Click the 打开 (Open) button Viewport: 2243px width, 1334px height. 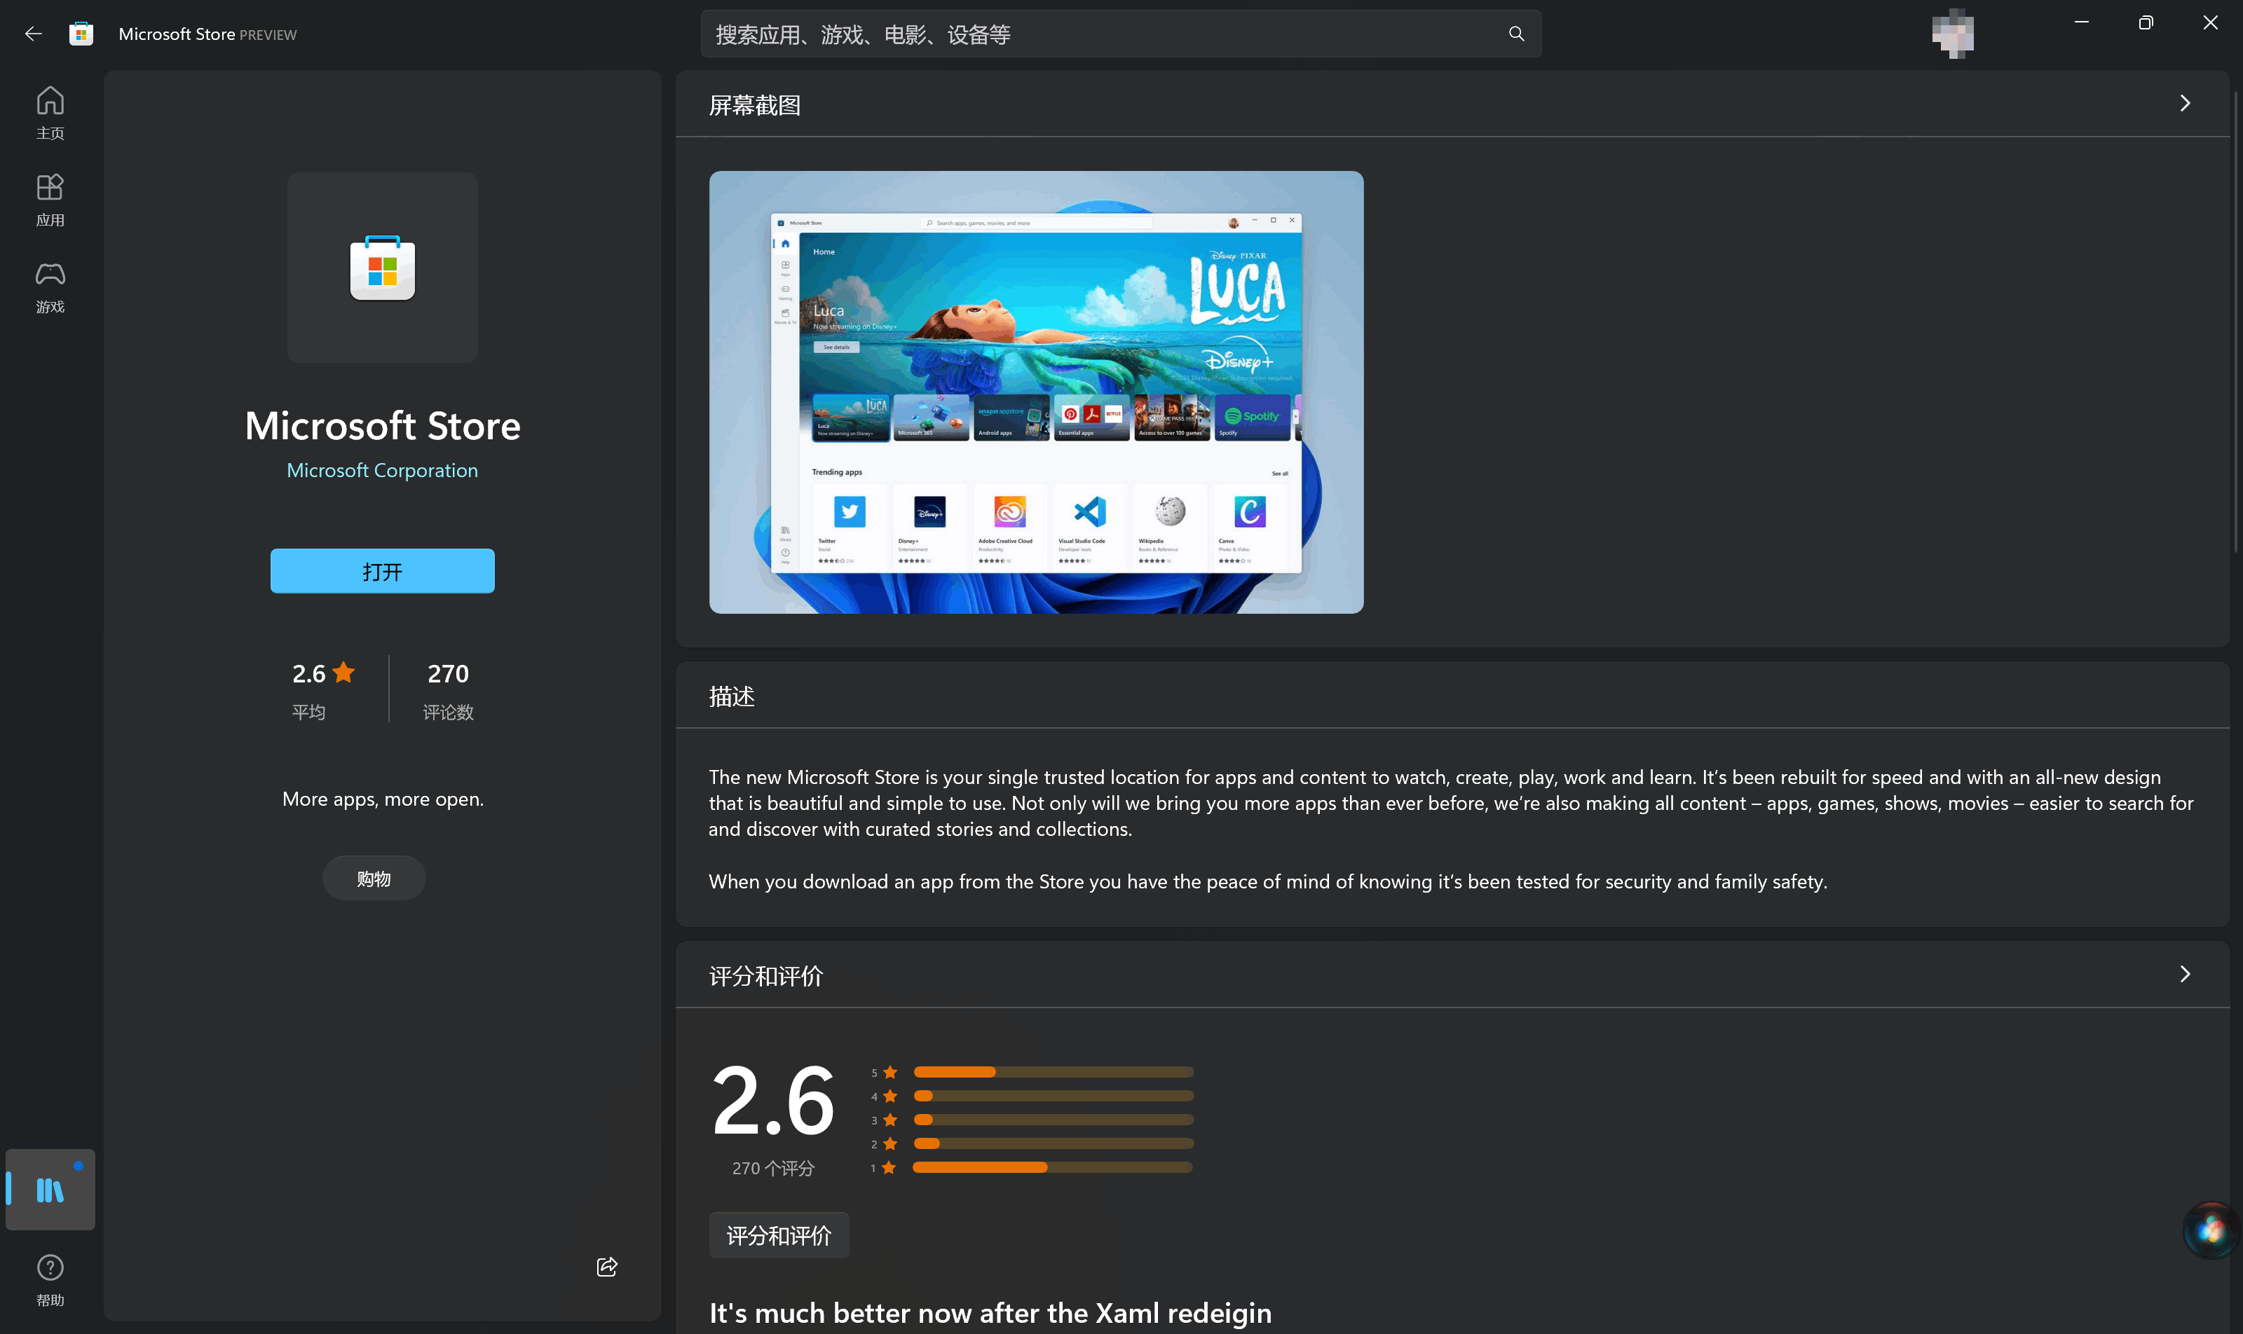coord(382,571)
